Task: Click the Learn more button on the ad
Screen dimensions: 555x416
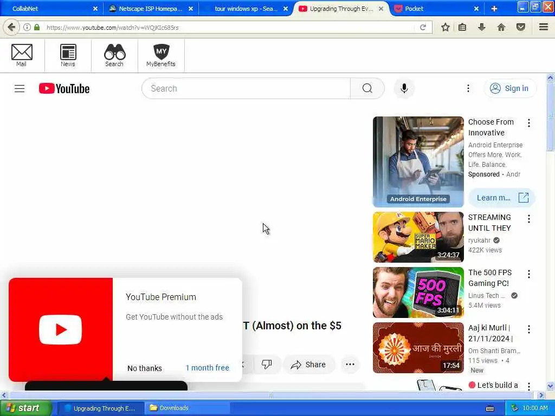Action: [502, 198]
